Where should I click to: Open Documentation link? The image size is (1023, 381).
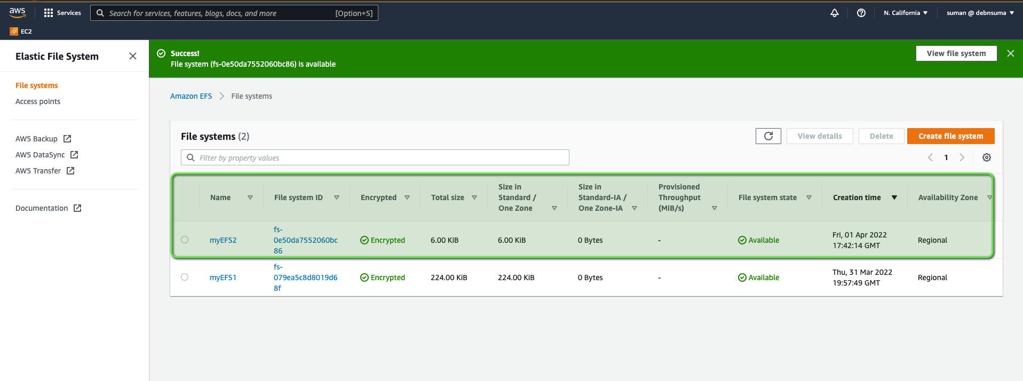(x=42, y=208)
